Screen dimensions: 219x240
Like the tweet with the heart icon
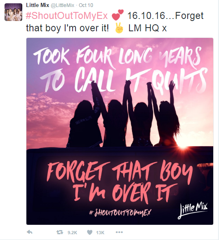[90, 232]
